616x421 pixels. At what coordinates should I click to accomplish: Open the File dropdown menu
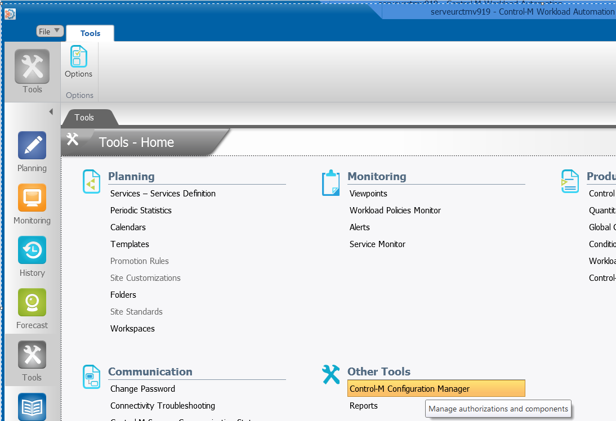point(50,31)
